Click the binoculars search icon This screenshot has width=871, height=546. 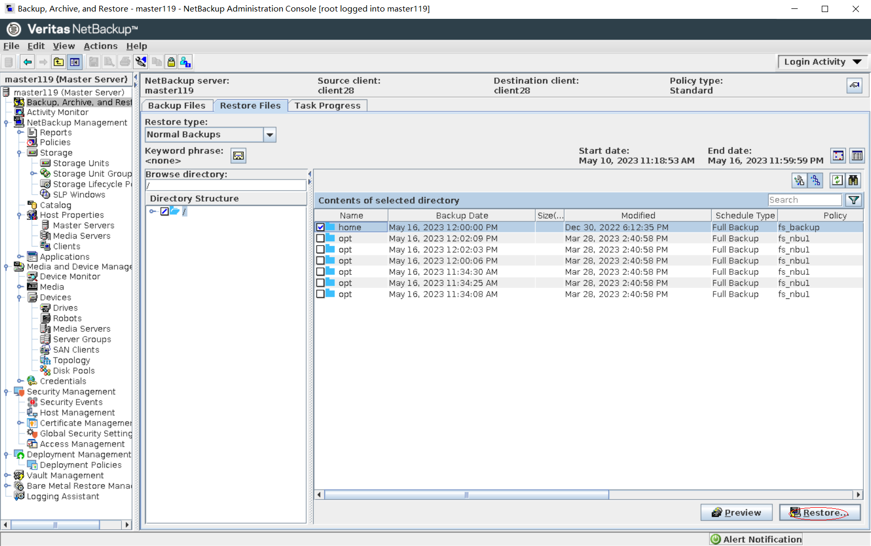coord(853,181)
